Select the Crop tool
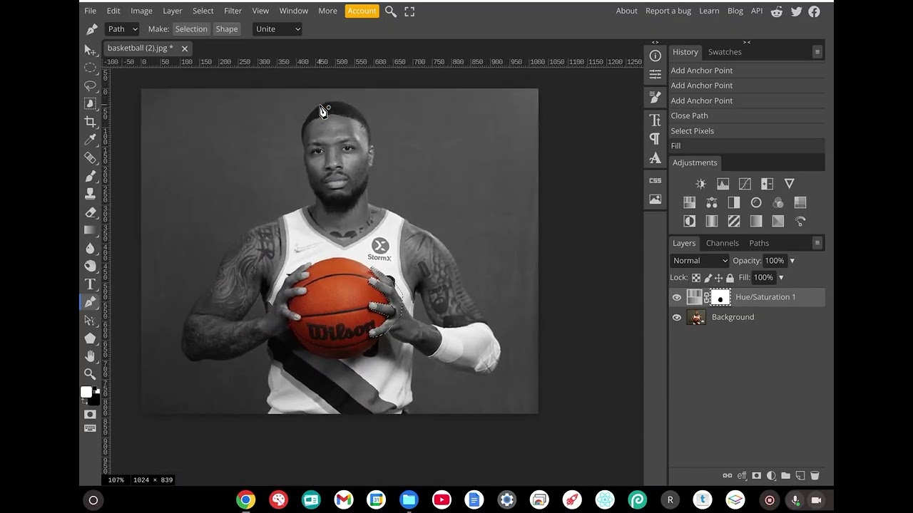Viewport: 913px width, 513px height. pos(91,122)
